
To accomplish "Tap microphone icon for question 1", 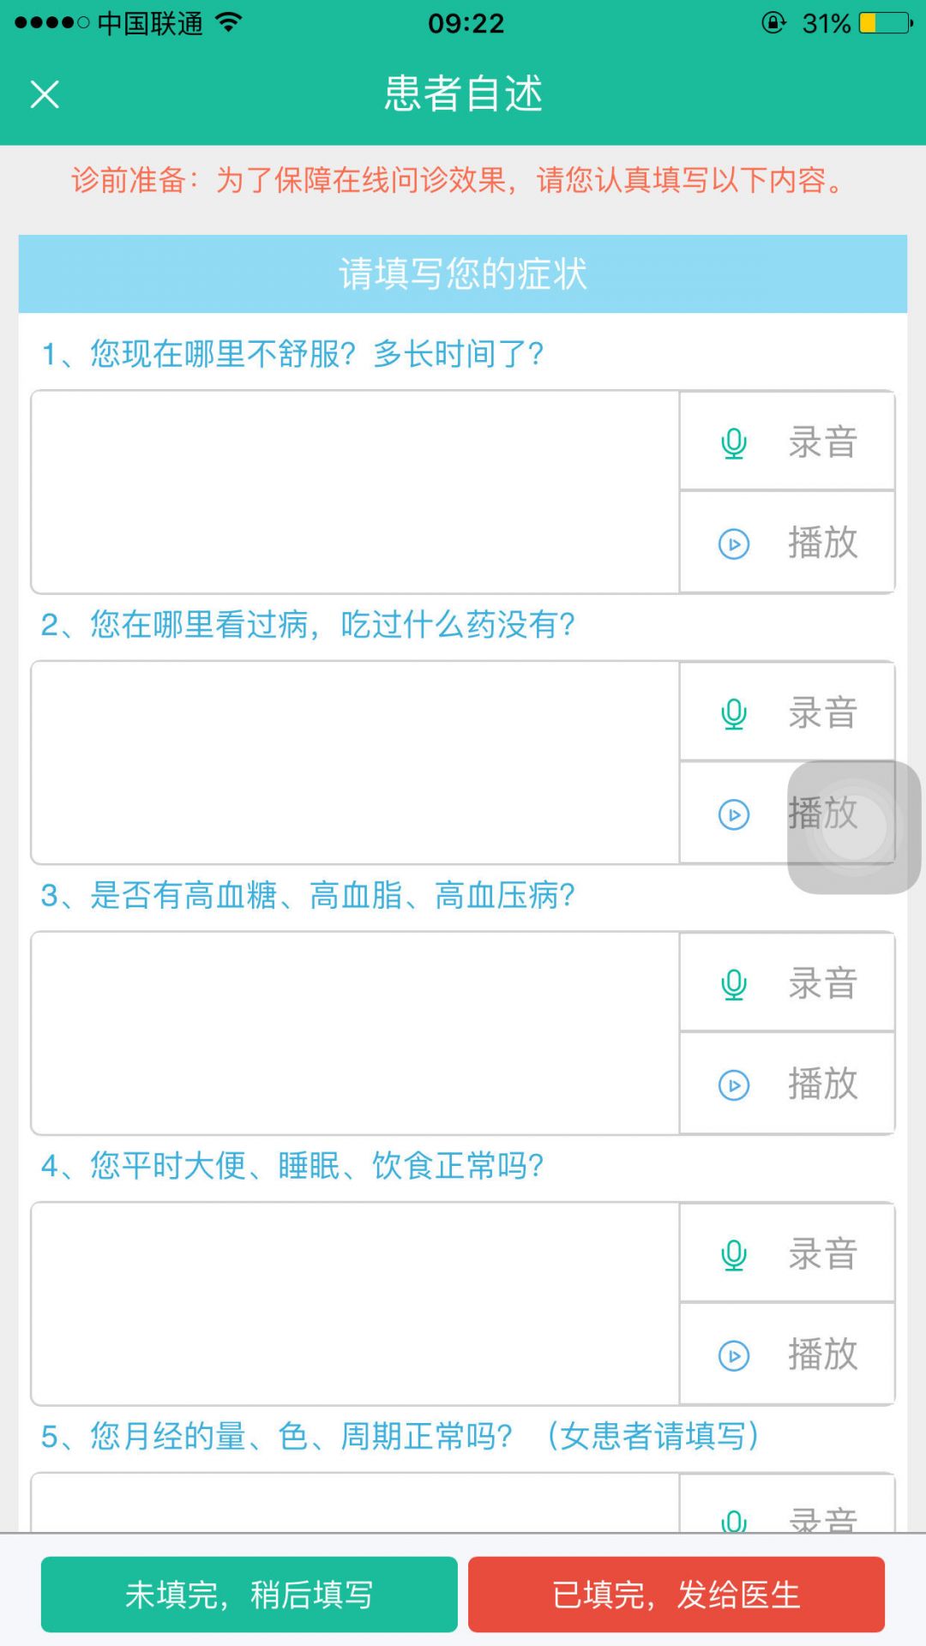I will (x=734, y=443).
